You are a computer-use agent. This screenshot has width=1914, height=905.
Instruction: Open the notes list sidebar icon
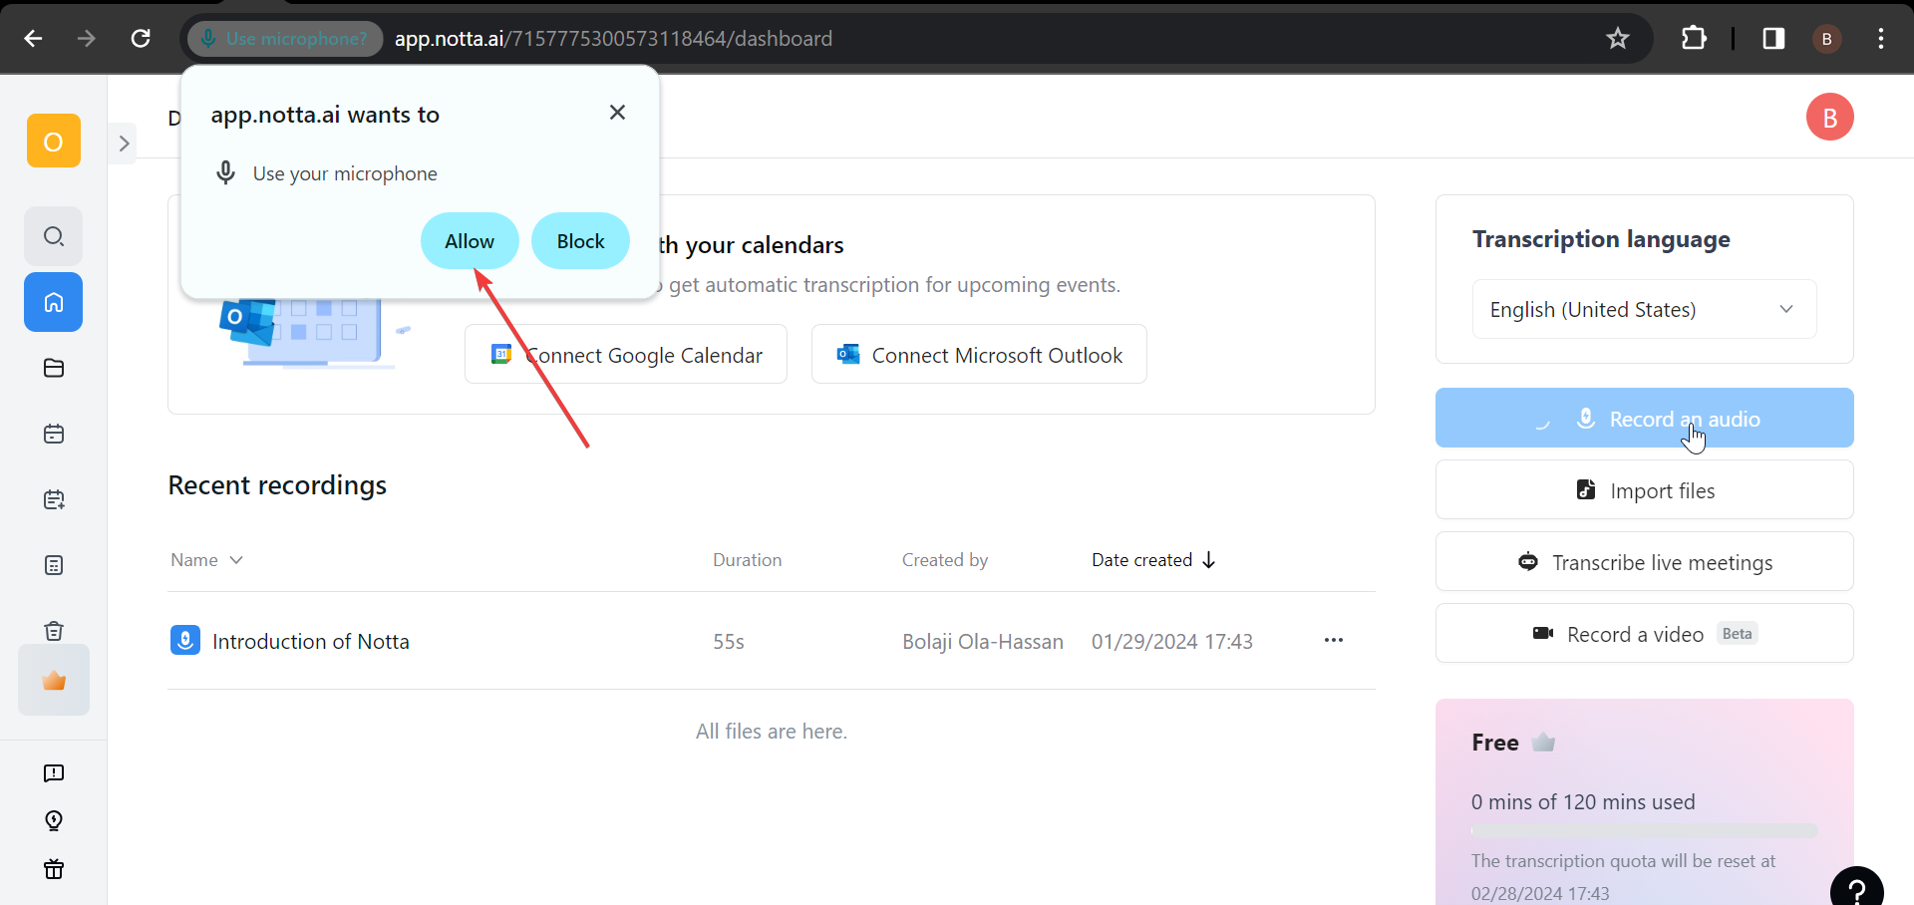pyautogui.click(x=54, y=565)
